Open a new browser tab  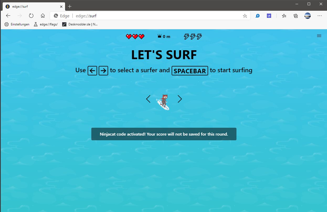(70, 6)
